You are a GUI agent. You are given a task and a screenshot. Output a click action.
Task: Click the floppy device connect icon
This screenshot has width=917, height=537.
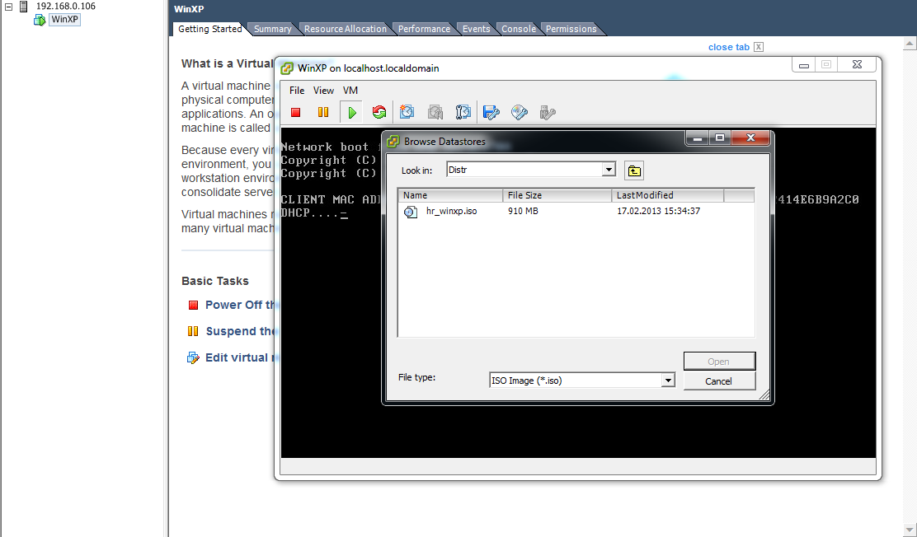(491, 112)
